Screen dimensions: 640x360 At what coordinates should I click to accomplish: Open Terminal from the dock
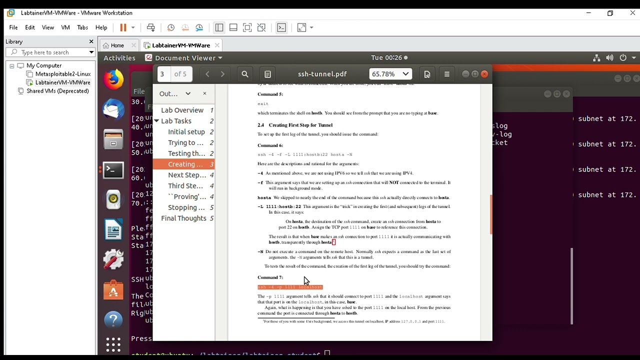click(113, 170)
